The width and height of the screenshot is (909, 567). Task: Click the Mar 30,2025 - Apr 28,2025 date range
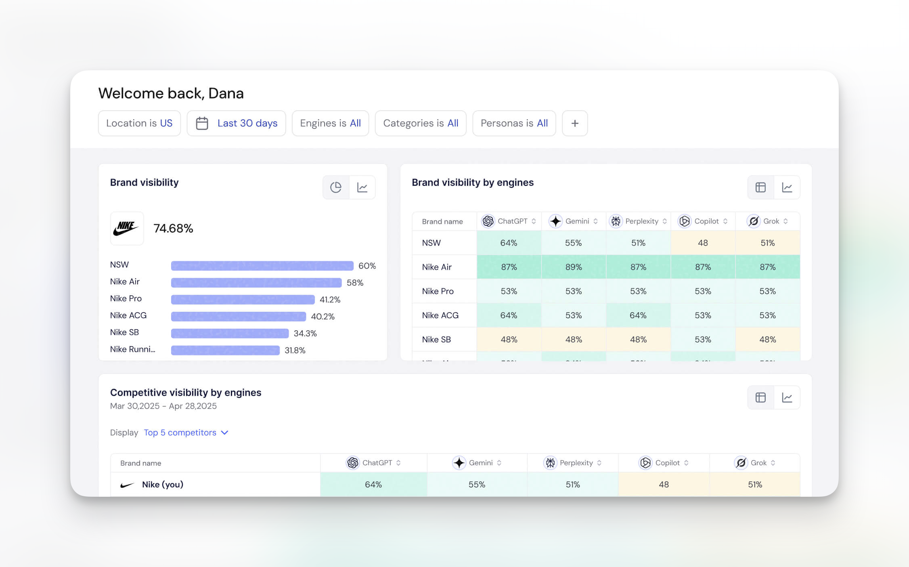click(x=163, y=406)
